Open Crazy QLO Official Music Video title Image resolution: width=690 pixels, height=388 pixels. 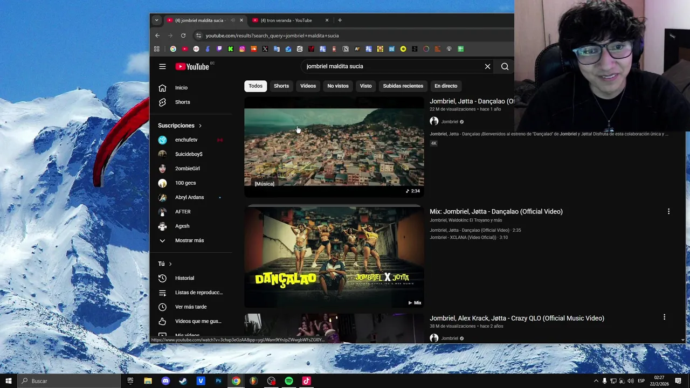pyautogui.click(x=517, y=318)
